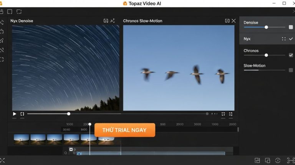Open the compare view icon in Nyx Denoise header

coord(106,21)
